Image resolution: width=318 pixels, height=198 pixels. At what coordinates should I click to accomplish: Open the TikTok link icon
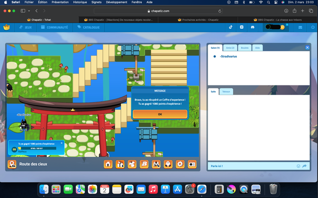231,27
